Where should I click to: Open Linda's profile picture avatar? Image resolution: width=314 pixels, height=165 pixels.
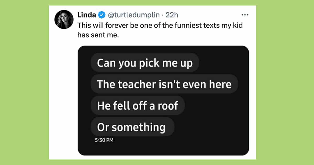pos(64,19)
